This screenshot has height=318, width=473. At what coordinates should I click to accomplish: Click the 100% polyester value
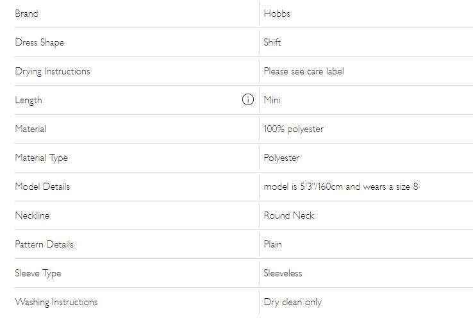tap(294, 129)
